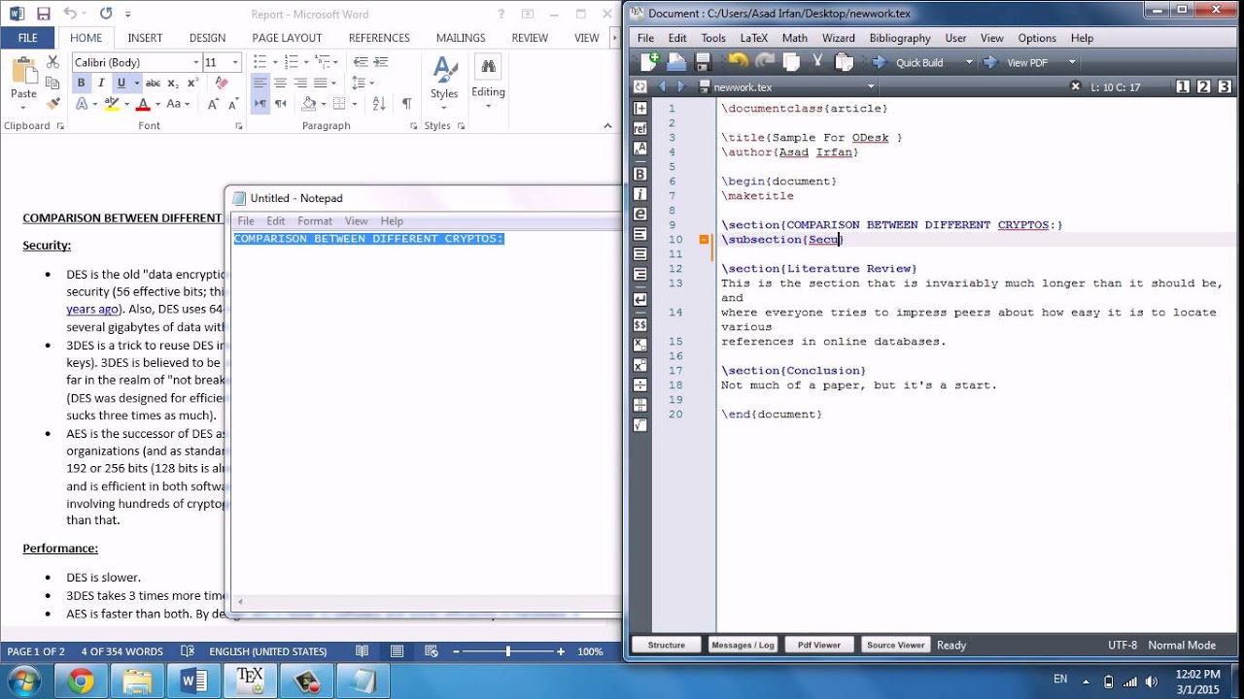Toggle show paragraph marks in Word
The image size is (1244, 699).
pyautogui.click(x=406, y=103)
